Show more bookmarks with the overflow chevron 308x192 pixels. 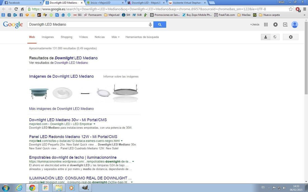click(305, 15)
